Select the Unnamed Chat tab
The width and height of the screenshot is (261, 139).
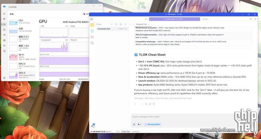[141, 24]
